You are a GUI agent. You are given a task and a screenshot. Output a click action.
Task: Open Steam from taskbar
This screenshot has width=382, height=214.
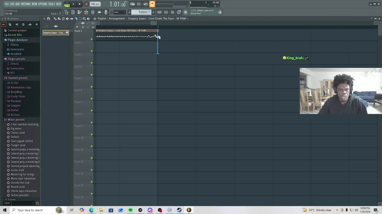coord(179,210)
